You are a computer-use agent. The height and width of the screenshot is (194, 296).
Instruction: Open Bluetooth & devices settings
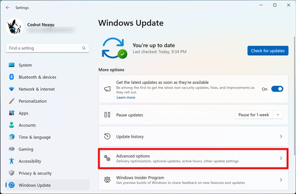tap(37, 77)
